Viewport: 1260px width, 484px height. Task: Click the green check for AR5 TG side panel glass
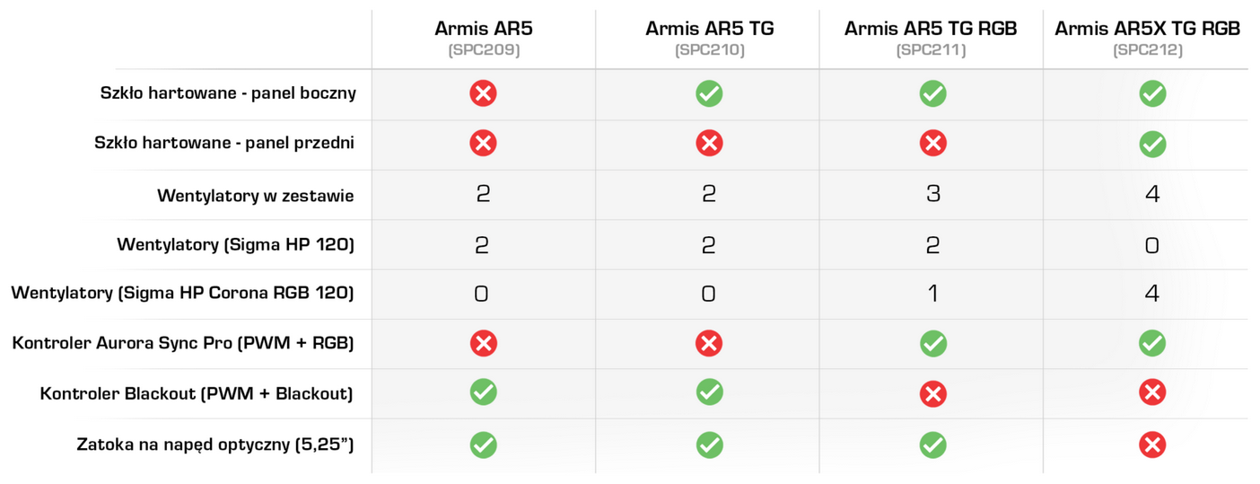pyautogui.click(x=709, y=93)
